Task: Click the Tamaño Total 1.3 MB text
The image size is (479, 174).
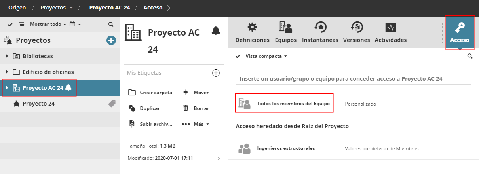Action: (x=152, y=146)
